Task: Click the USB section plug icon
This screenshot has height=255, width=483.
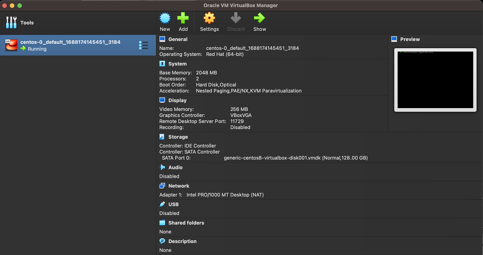Action: click(x=162, y=204)
